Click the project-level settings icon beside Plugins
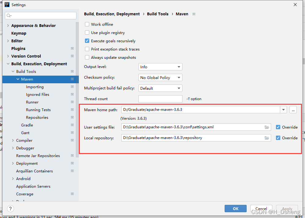 (72, 48)
